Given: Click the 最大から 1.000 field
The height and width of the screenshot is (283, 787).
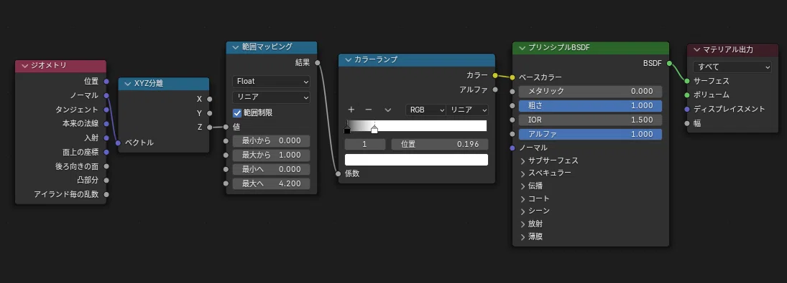Looking at the screenshot, I should (271, 155).
